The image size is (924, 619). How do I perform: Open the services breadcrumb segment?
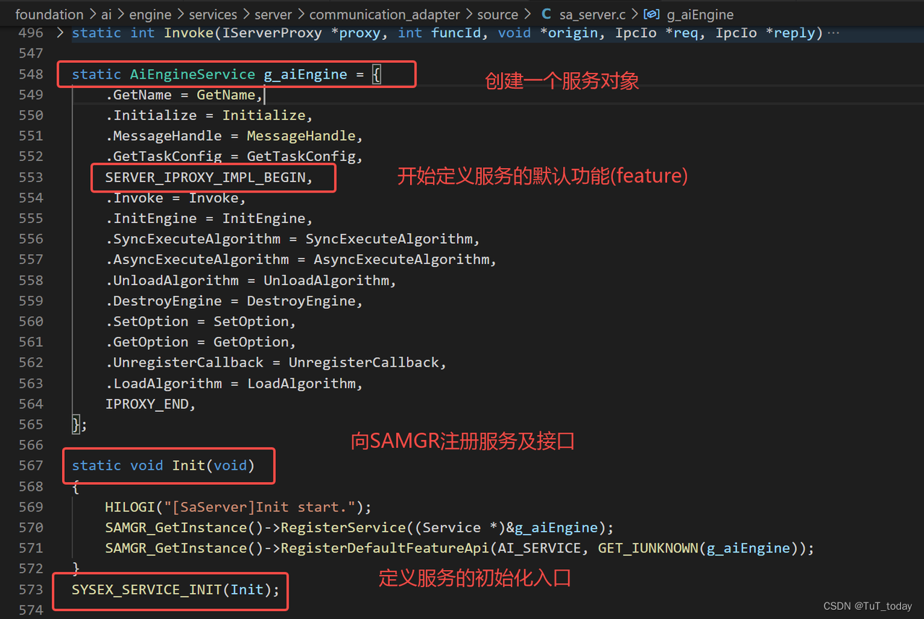point(213,14)
